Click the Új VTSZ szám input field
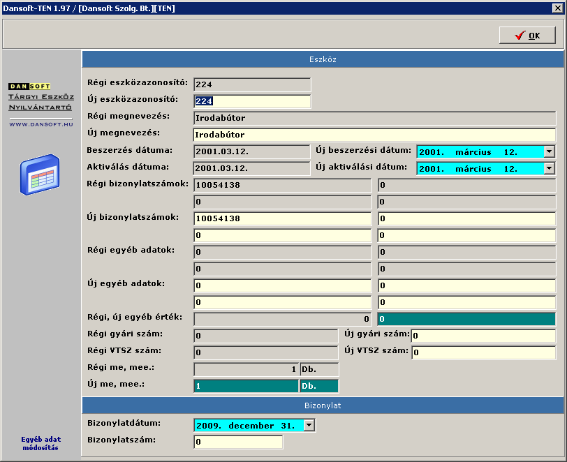Viewport: 567px width, 462px height. pos(483,352)
